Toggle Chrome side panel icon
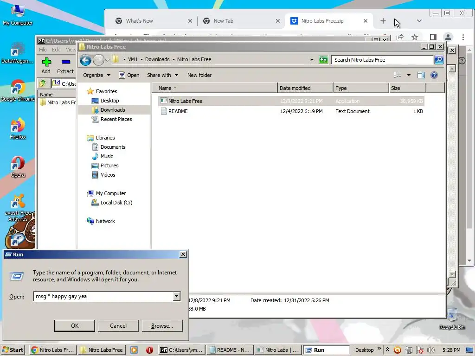The image size is (475, 356). coord(433,37)
